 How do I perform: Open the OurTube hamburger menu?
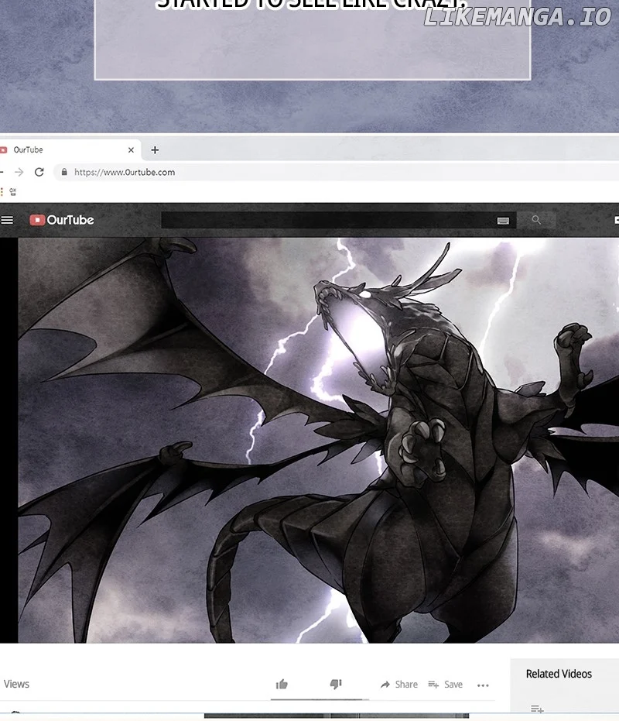[x=7, y=220]
